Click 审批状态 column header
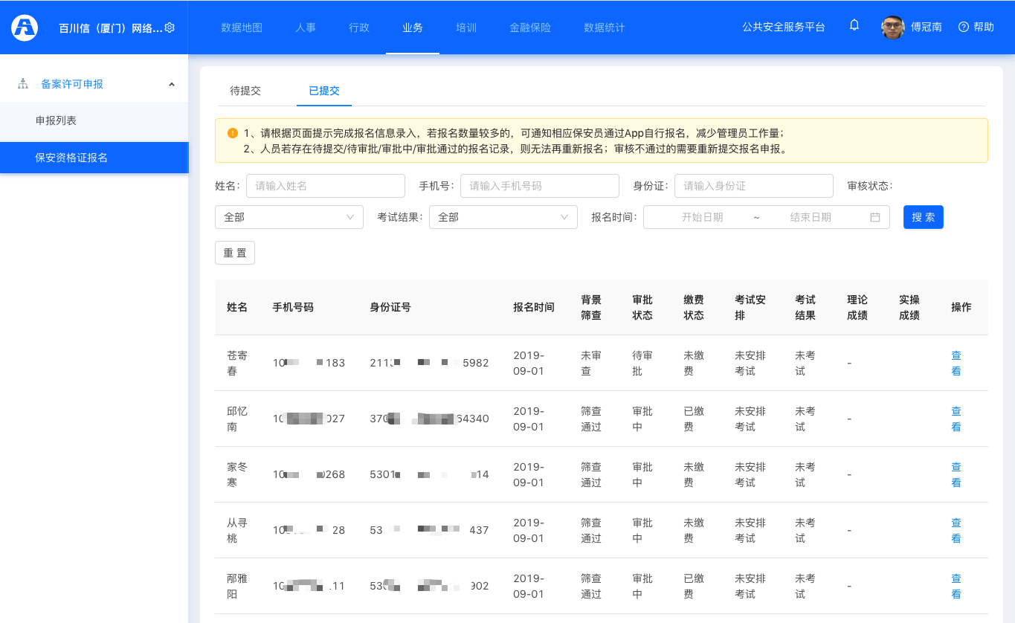This screenshot has width=1015, height=623. coord(642,307)
